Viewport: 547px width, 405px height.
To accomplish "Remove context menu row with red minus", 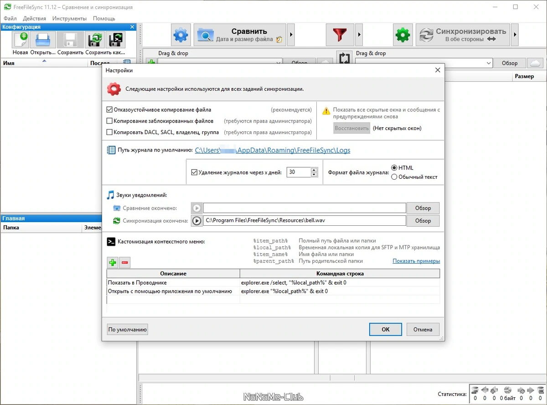I will point(124,262).
